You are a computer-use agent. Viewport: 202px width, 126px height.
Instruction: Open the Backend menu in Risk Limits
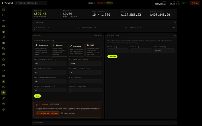(x=97, y=36)
